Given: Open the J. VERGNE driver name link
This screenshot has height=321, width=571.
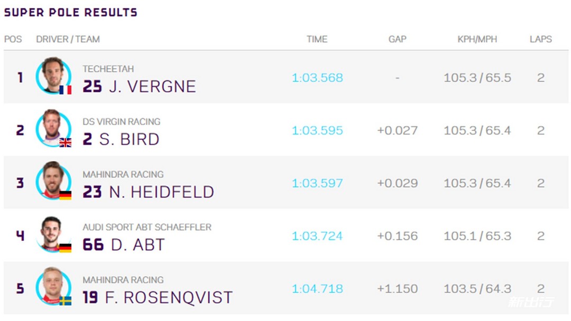Looking at the screenshot, I should [152, 87].
